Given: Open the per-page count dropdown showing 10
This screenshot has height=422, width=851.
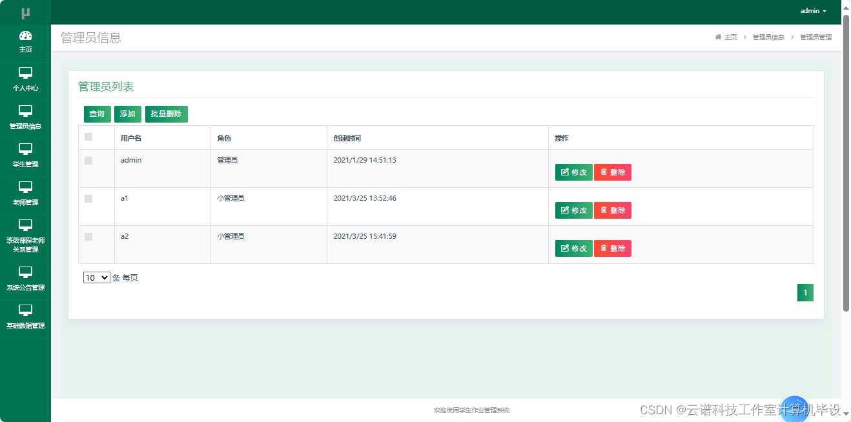Looking at the screenshot, I should pyautogui.click(x=96, y=277).
